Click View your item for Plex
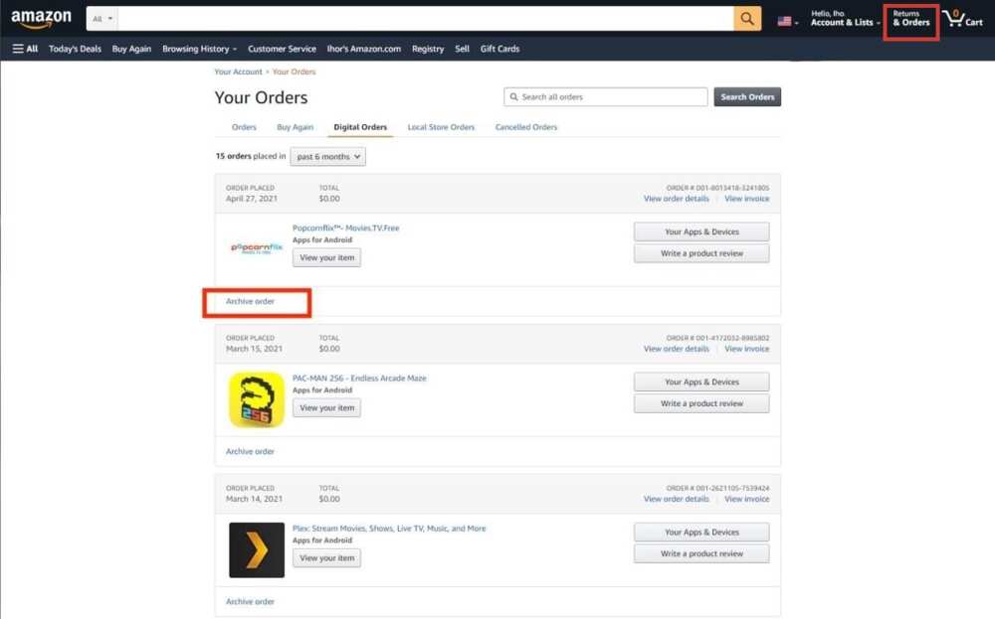Image resolution: width=995 pixels, height=619 pixels. click(x=326, y=558)
